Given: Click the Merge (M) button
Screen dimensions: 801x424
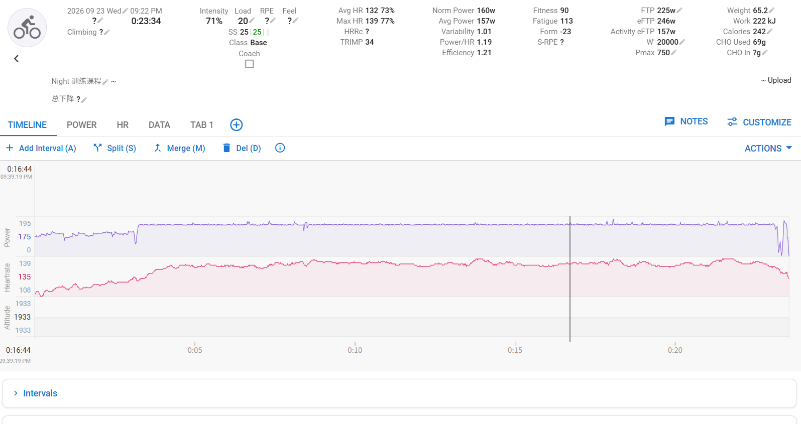Looking at the screenshot, I should [x=179, y=148].
